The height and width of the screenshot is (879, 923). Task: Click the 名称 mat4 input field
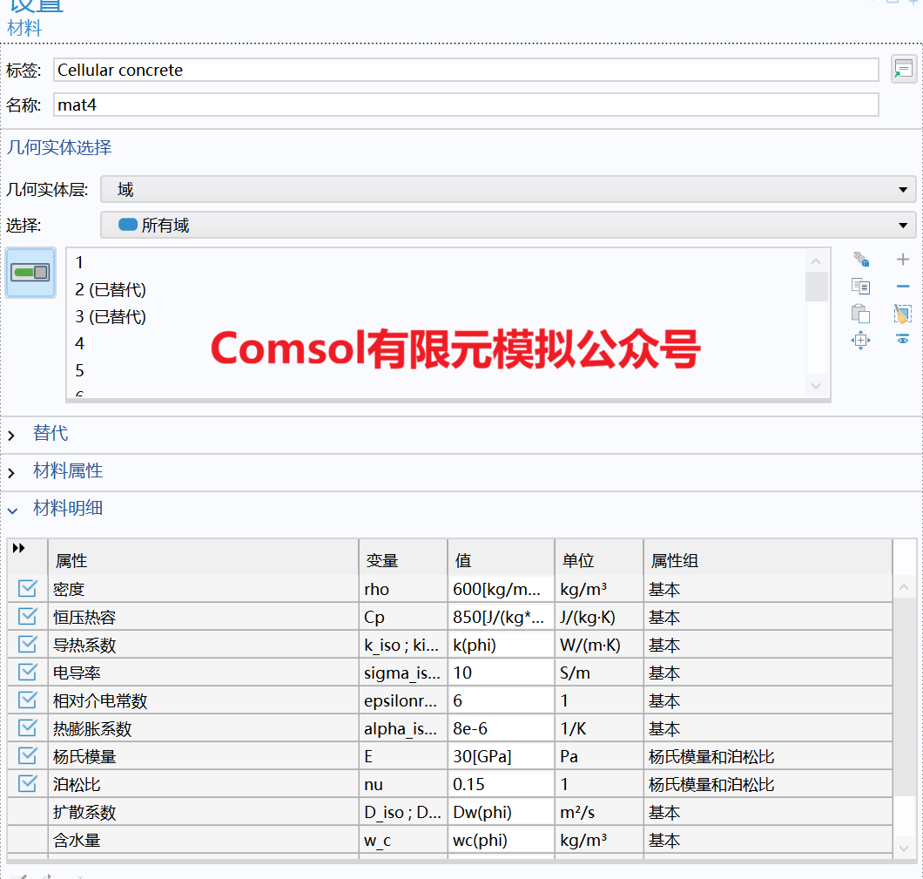click(466, 105)
